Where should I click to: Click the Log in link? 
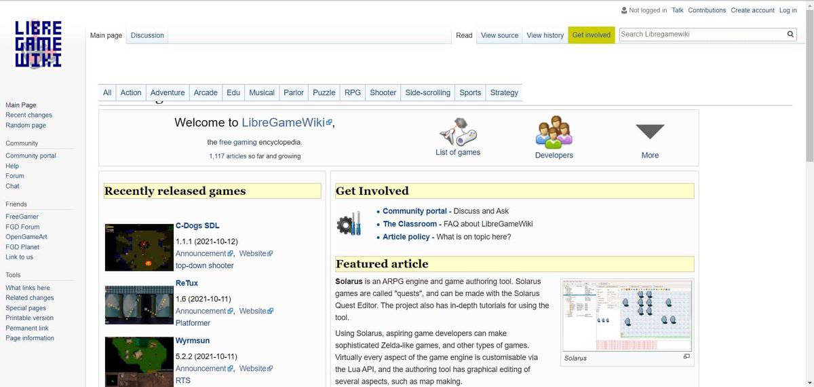pos(788,10)
